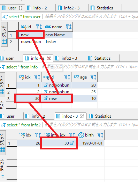Close the 'info - 2' tab
Viewport: 138px width, 184px height.
[49, 58]
